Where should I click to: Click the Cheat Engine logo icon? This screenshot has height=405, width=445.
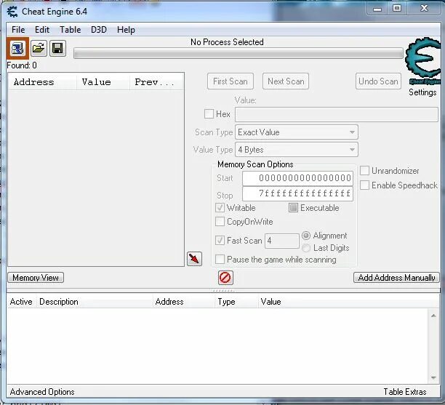pos(423,61)
